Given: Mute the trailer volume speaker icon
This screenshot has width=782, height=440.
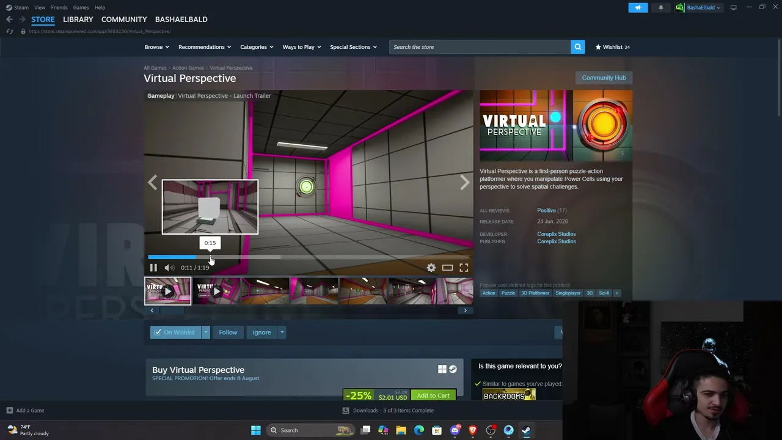Looking at the screenshot, I should click(x=169, y=268).
